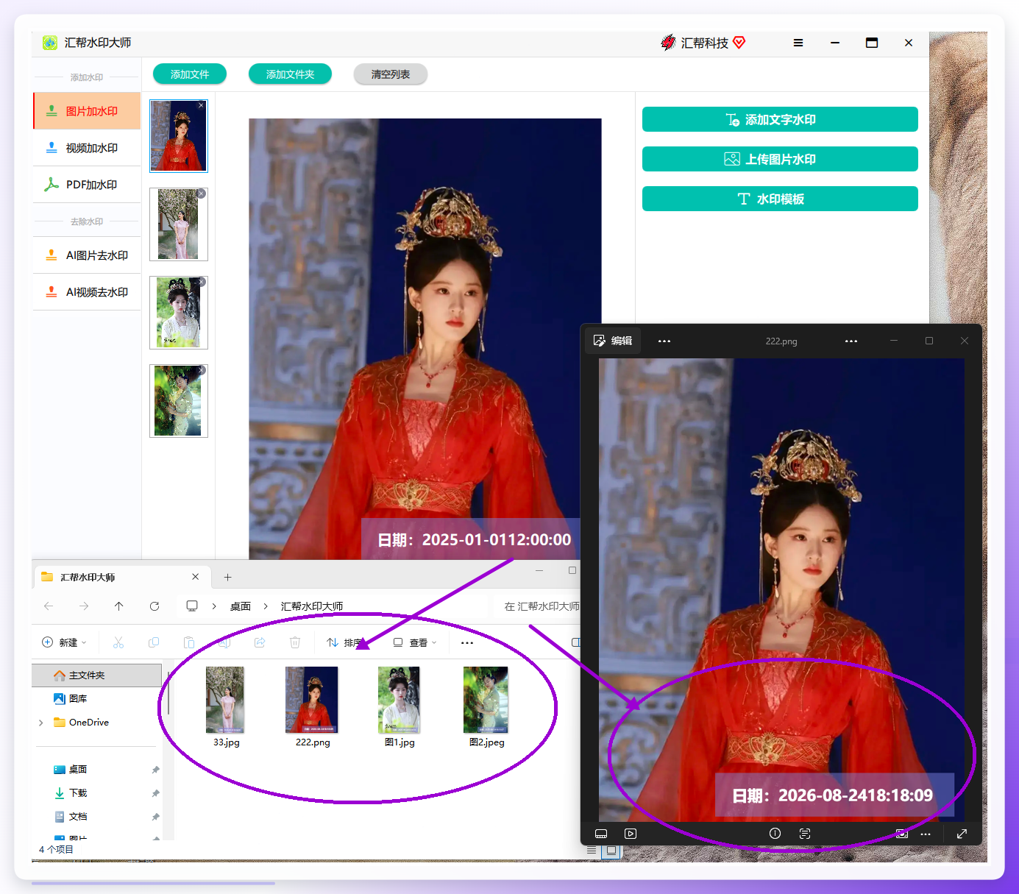Open PDF加水印 option
Viewport: 1019px width, 894px height.
[x=87, y=185]
